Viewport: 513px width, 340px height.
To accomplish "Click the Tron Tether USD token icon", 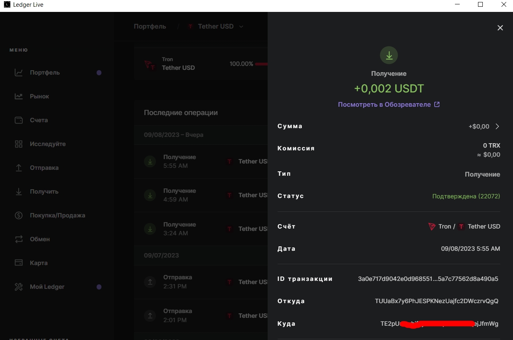I will [150, 65].
